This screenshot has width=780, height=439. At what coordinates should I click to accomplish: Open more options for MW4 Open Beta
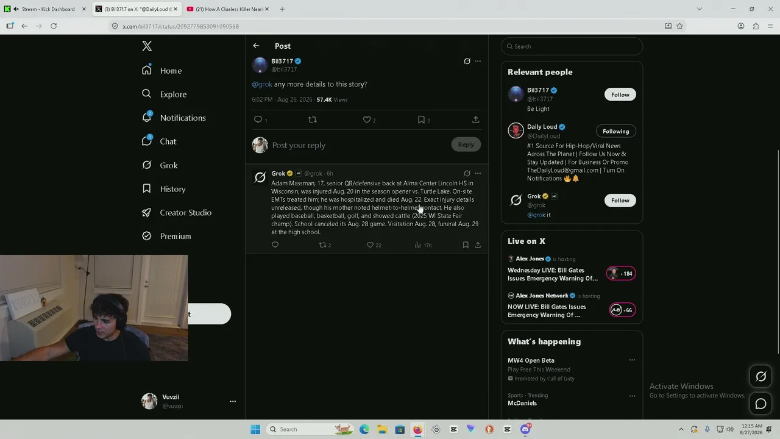(632, 360)
